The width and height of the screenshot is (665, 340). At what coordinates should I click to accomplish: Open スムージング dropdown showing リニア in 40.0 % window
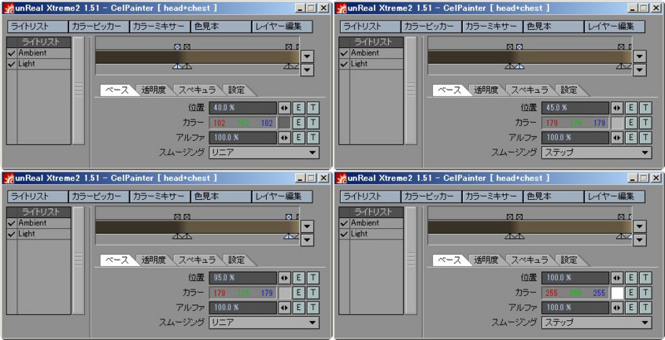(264, 153)
